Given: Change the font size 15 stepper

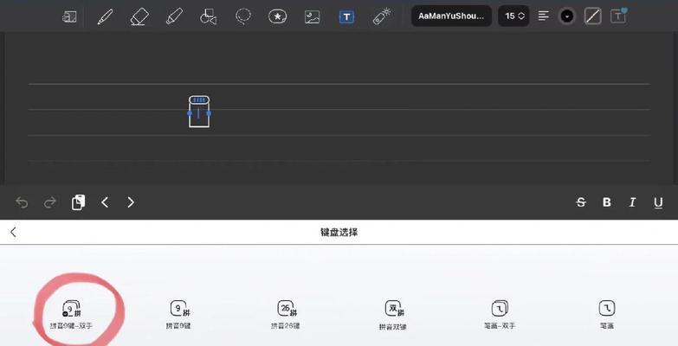Looking at the screenshot, I should pyautogui.click(x=513, y=16).
